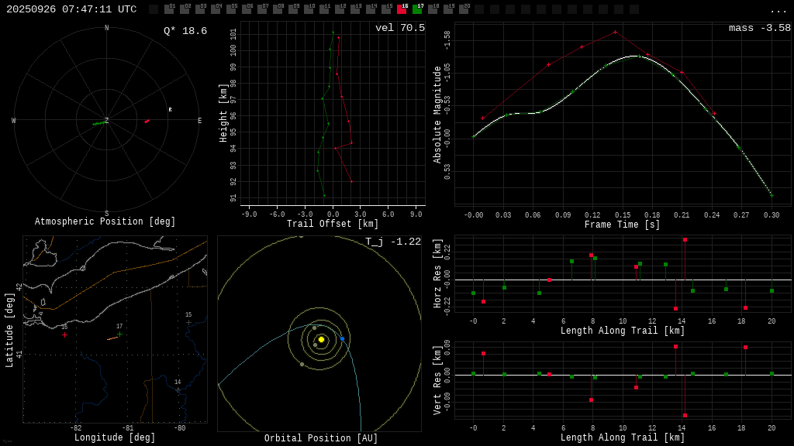Select station indicator 11 in the top bar
The image size is (794, 446).
(x=324, y=9)
